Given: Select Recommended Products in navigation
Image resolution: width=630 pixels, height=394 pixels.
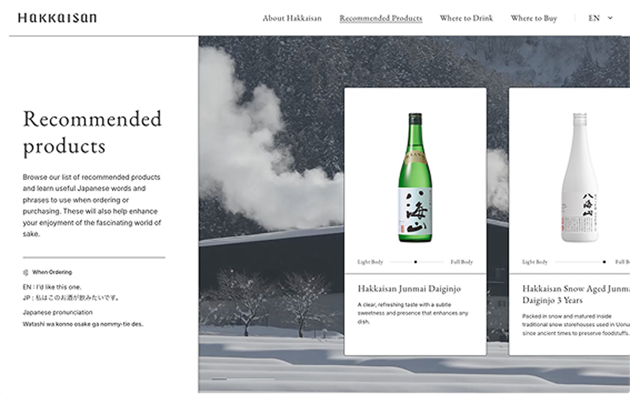Looking at the screenshot, I should pos(380,18).
